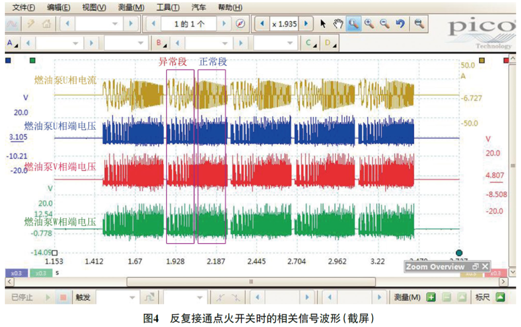Toggle the 标尺 rulers legend icon

click(500, 297)
